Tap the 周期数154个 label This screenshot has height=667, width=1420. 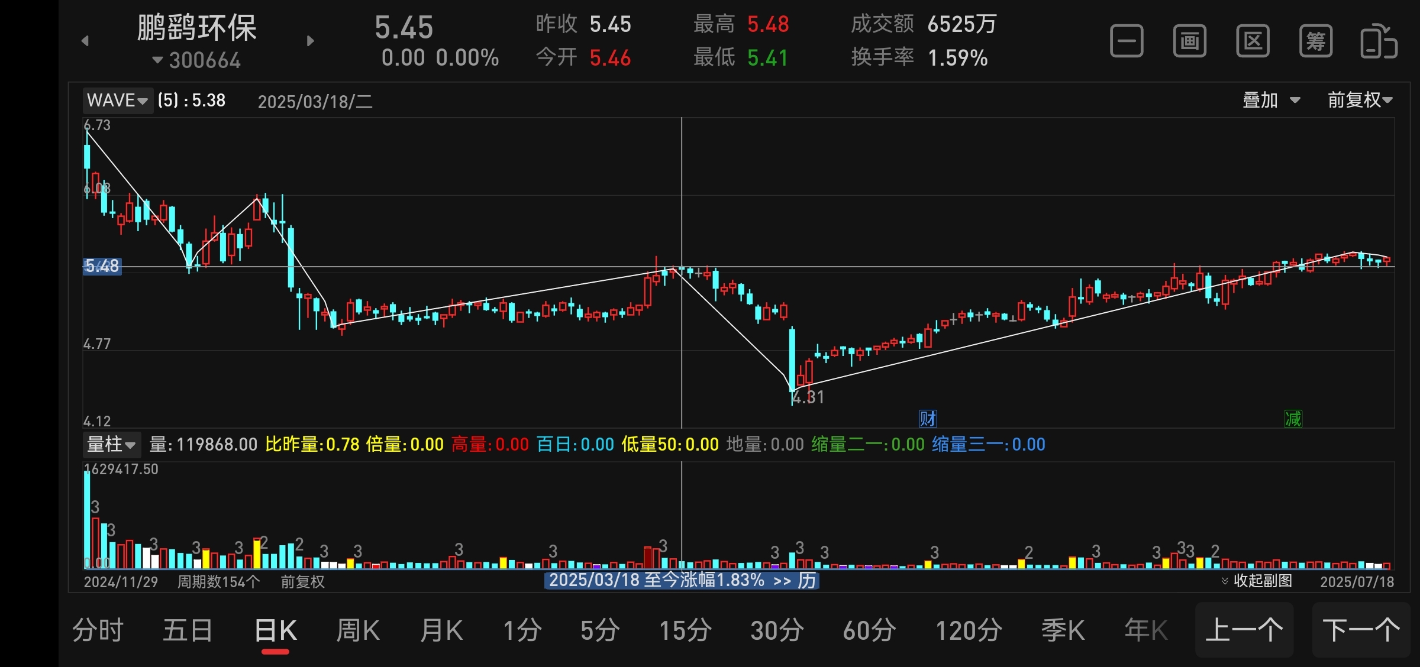point(219,582)
